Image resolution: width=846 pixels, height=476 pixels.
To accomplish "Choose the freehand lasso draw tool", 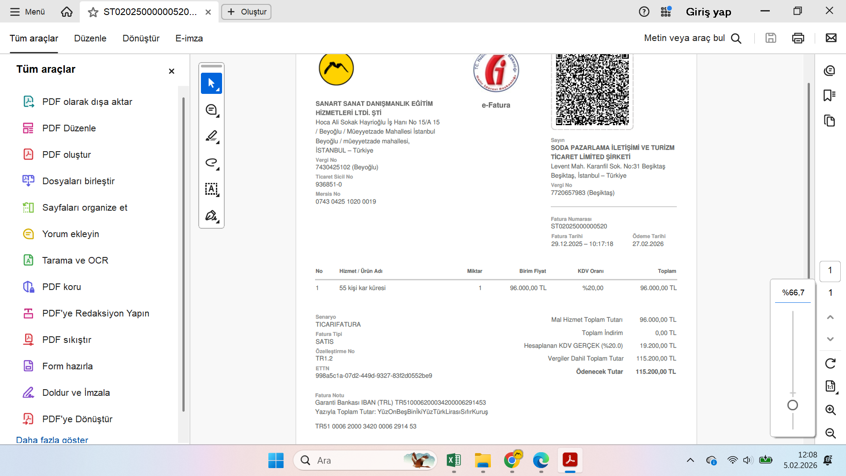I will [211, 163].
